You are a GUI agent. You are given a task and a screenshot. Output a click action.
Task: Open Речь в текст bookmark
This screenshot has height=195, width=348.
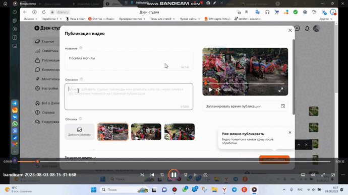coord(76,19)
